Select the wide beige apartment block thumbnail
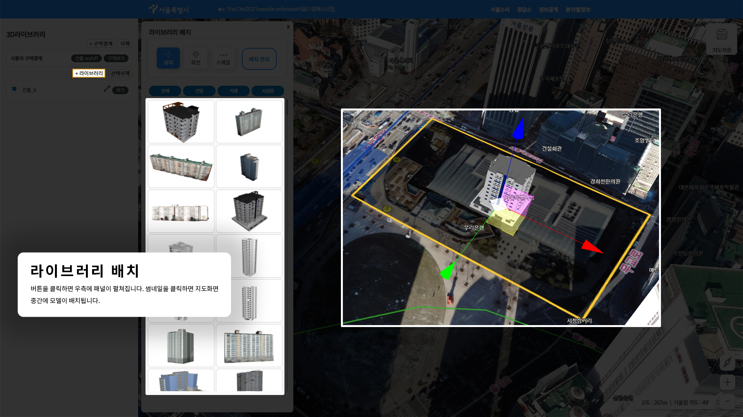The image size is (743, 417). [x=249, y=346]
